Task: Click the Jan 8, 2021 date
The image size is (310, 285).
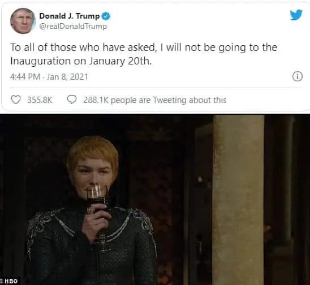Action: click(67, 77)
